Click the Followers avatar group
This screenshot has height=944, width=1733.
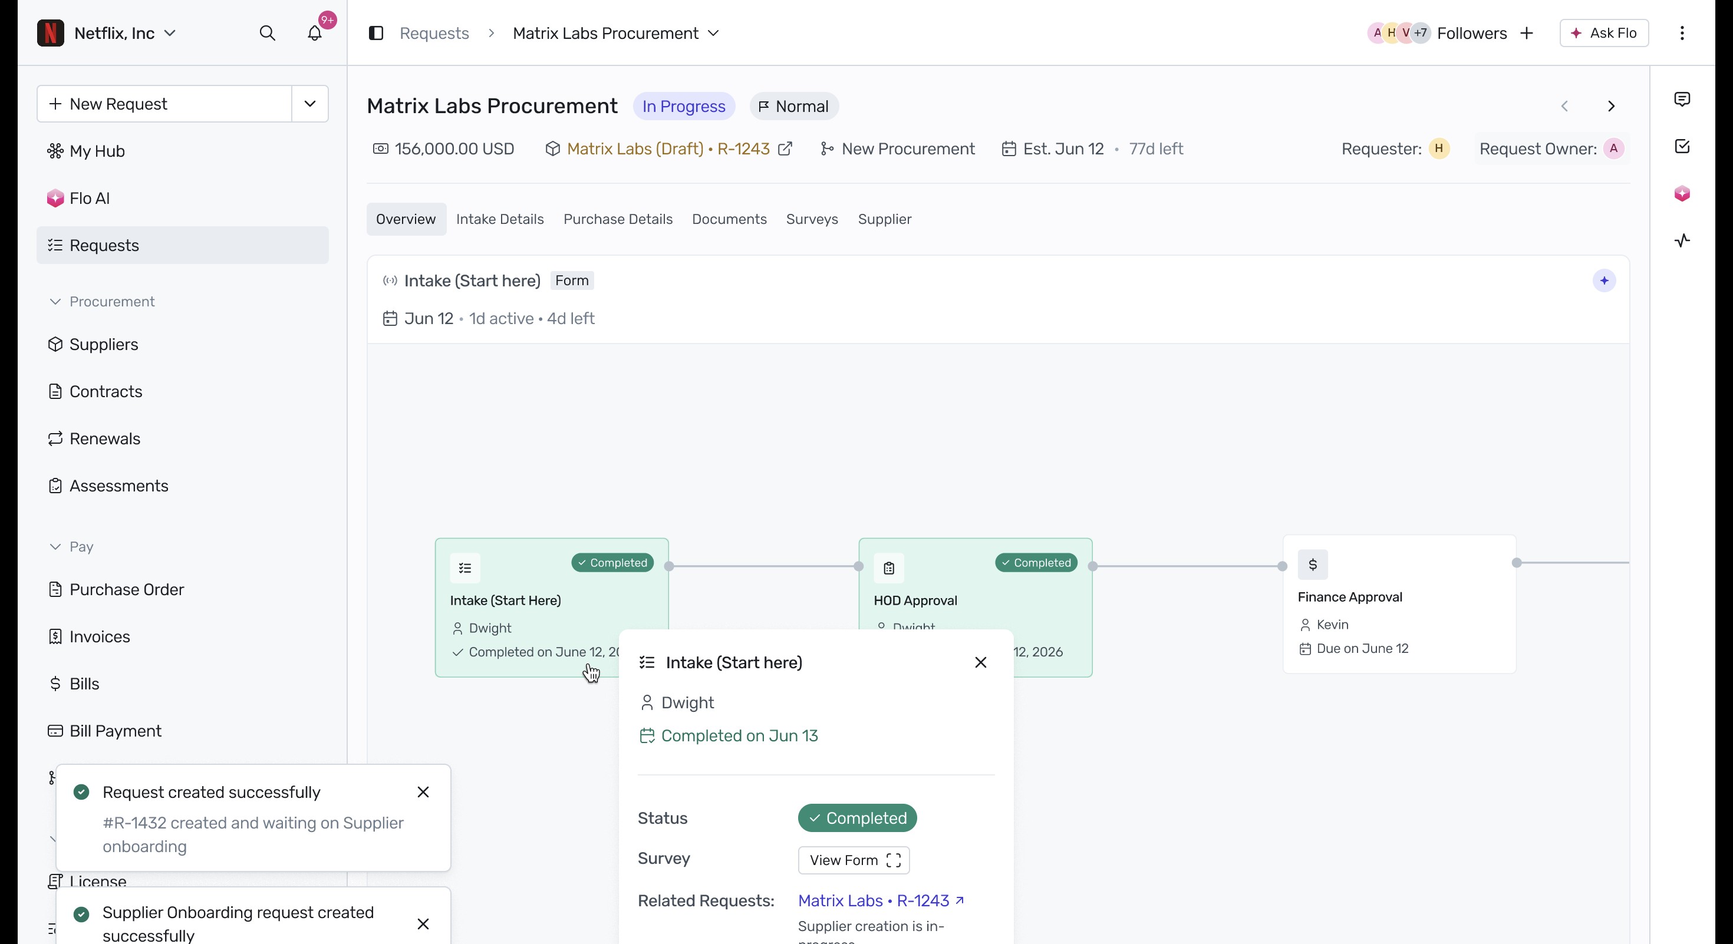pos(1399,33)
